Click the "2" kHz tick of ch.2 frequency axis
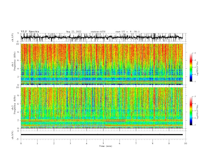209x161 pixels. pyautogui.click(x=18, y=120)
